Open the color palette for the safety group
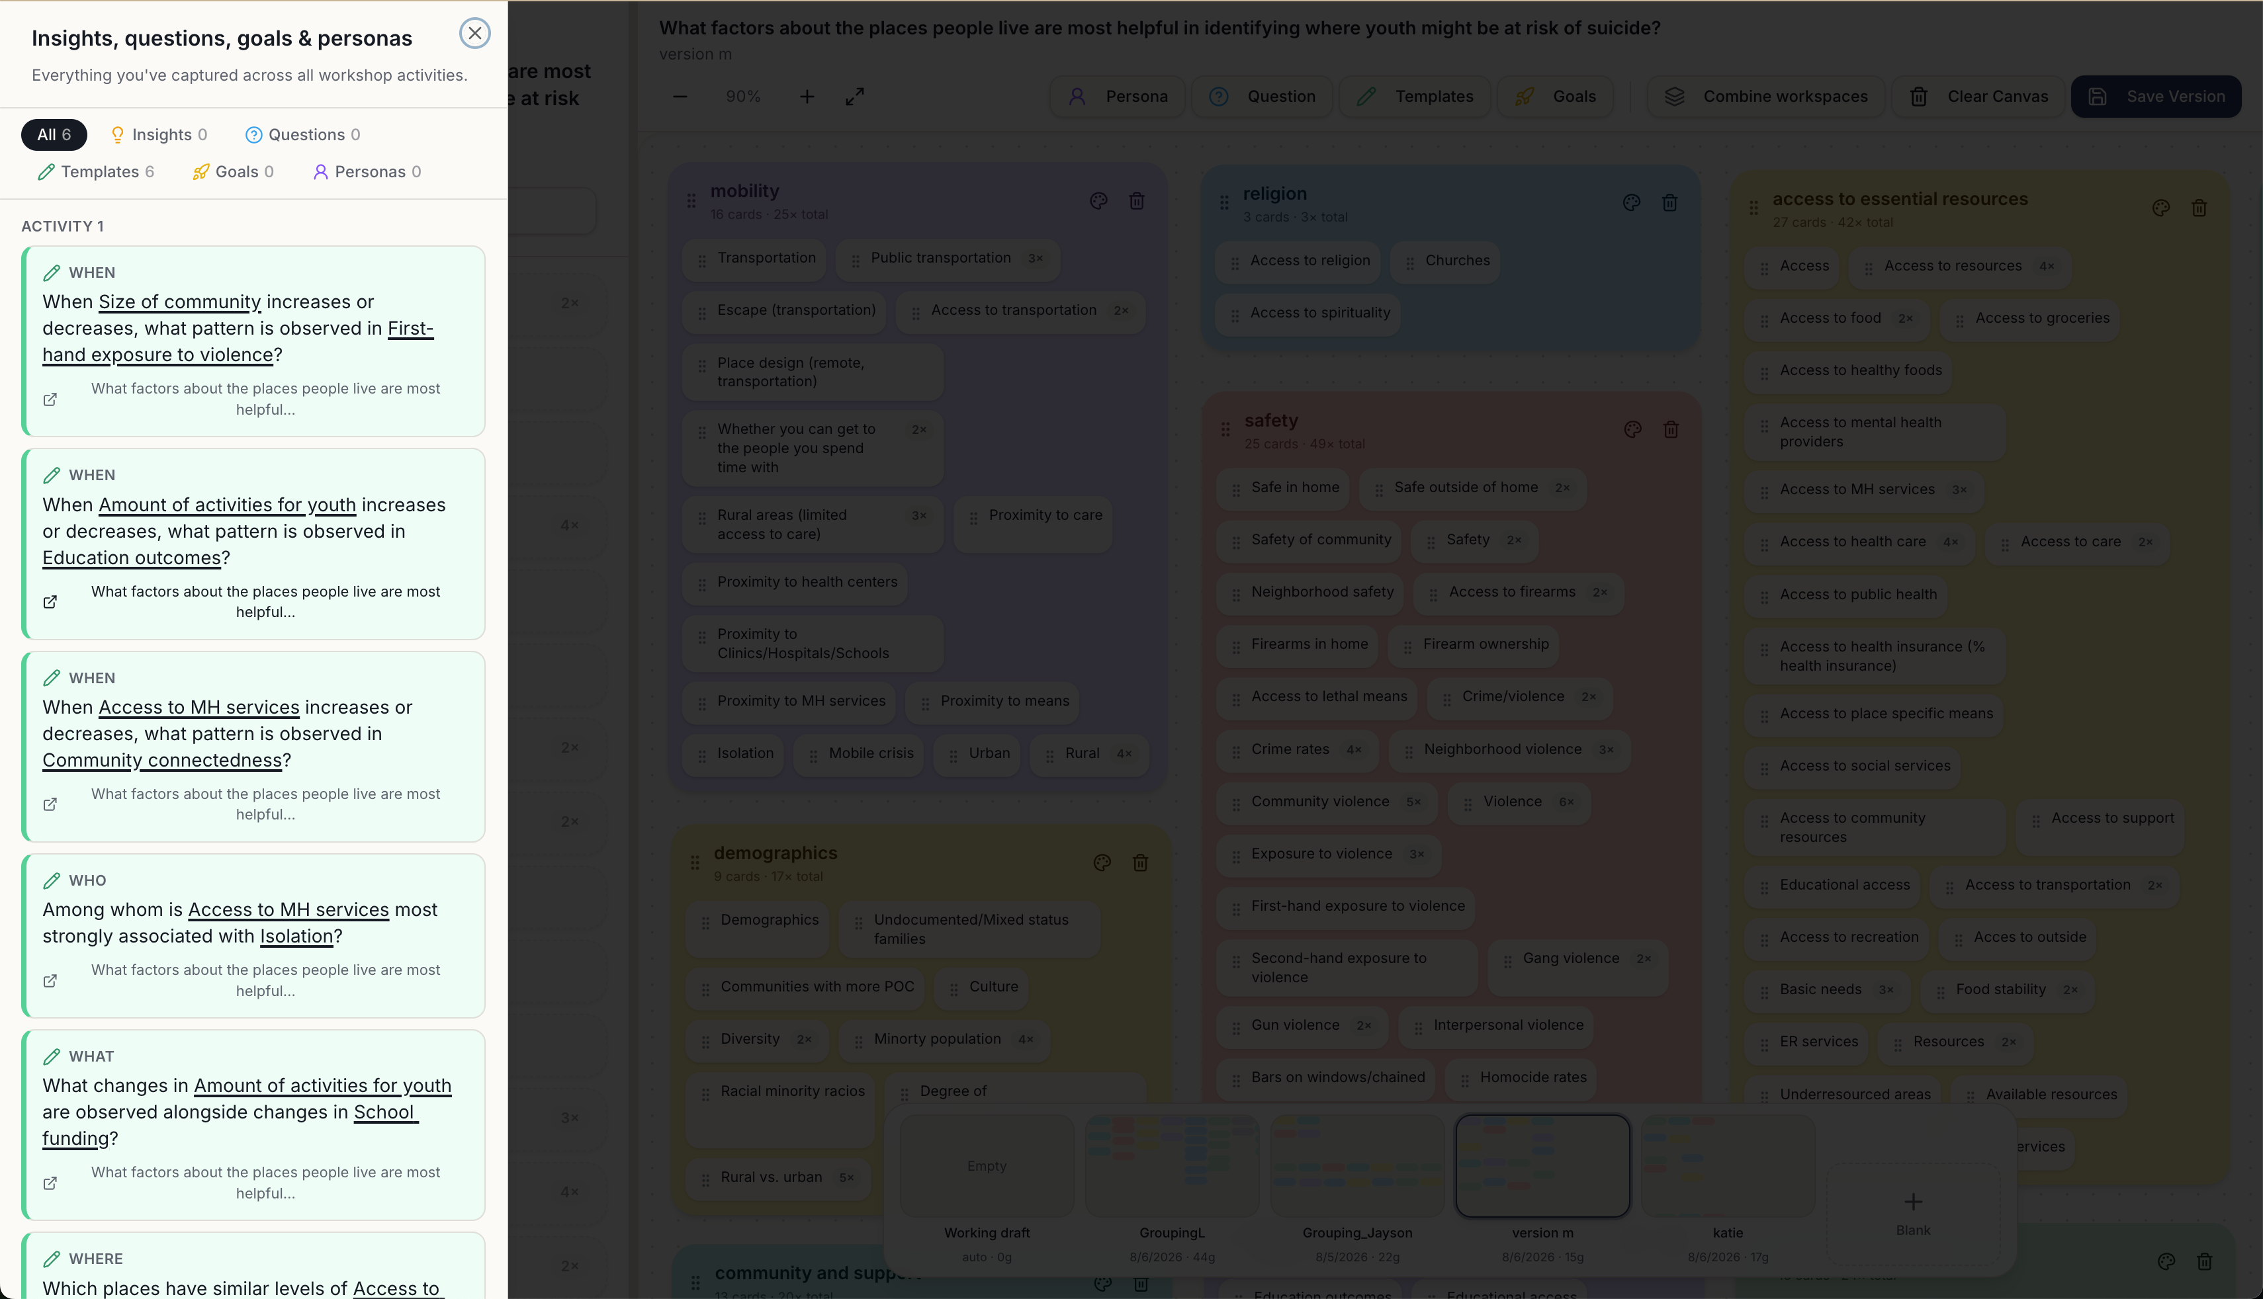 click(x=1633, y=430)
